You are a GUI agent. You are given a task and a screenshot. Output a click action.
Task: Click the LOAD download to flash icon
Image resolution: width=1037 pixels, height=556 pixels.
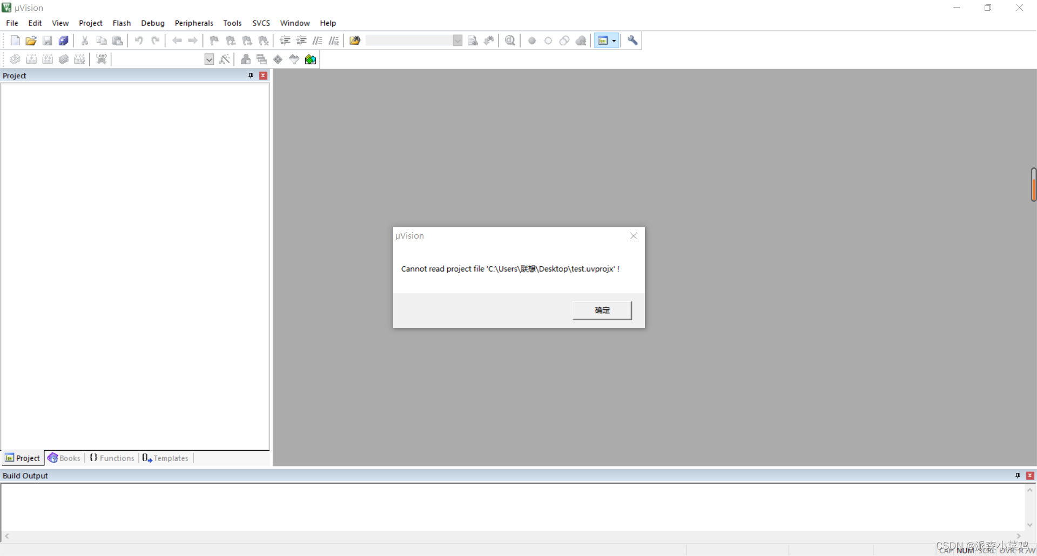[x=102, y=59]
